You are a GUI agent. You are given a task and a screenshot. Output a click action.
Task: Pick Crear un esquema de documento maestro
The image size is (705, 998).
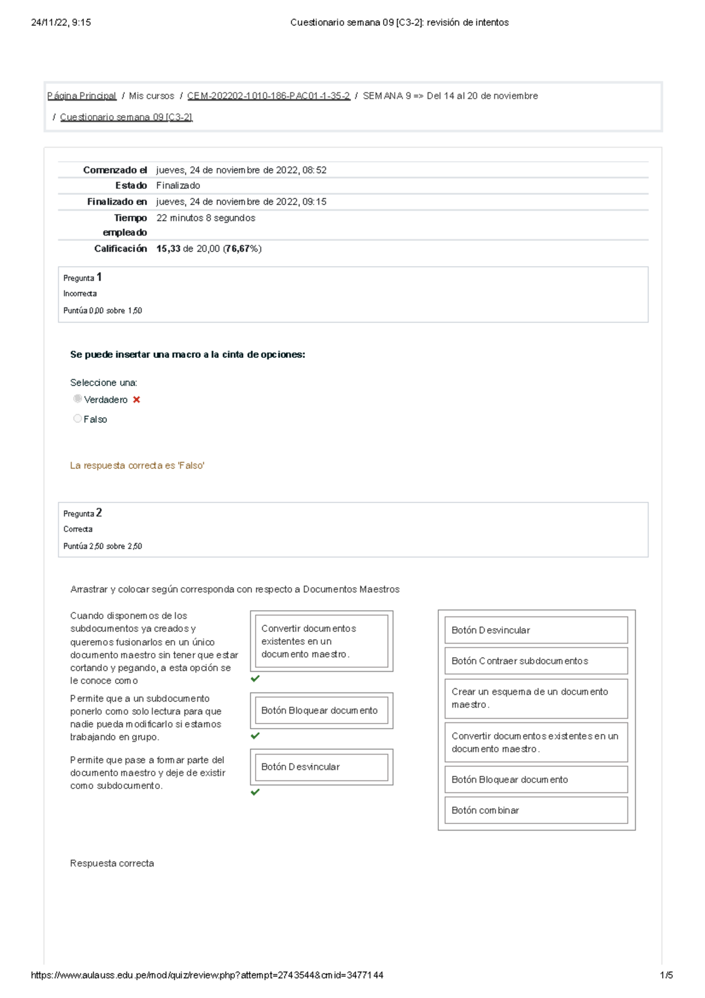click(x=536, y=698)
